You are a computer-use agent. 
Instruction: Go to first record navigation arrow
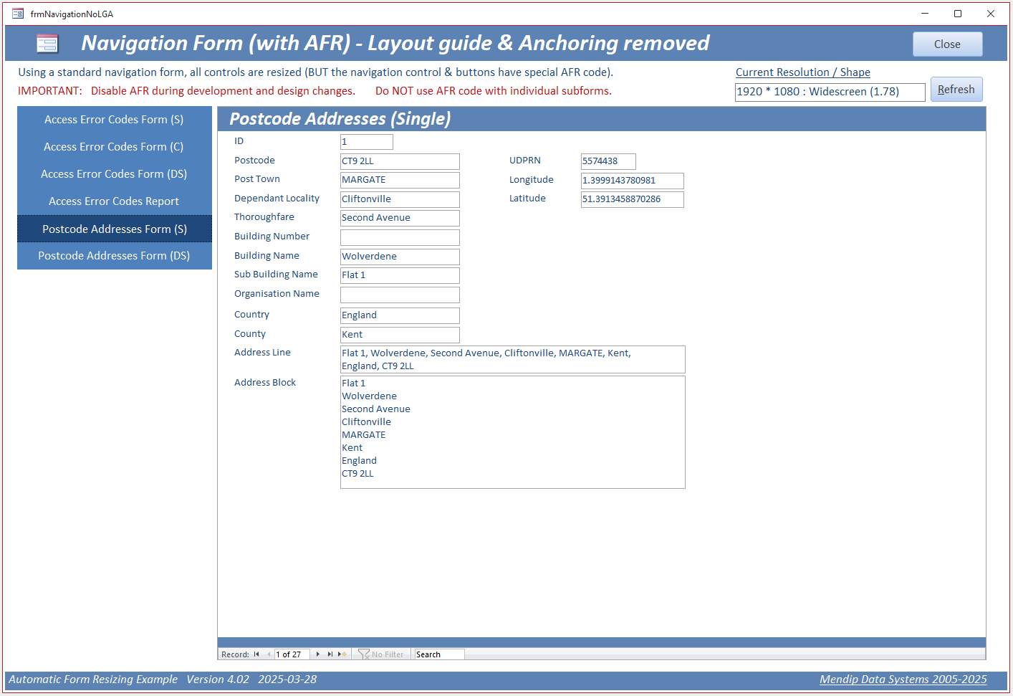pos(256,654)
